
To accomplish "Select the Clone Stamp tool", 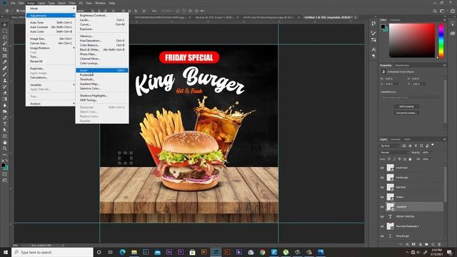I will click(x=5, y=81).
